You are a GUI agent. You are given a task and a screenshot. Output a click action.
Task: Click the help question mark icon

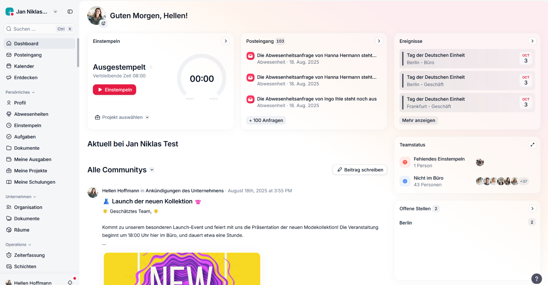[x=537, y=279]
